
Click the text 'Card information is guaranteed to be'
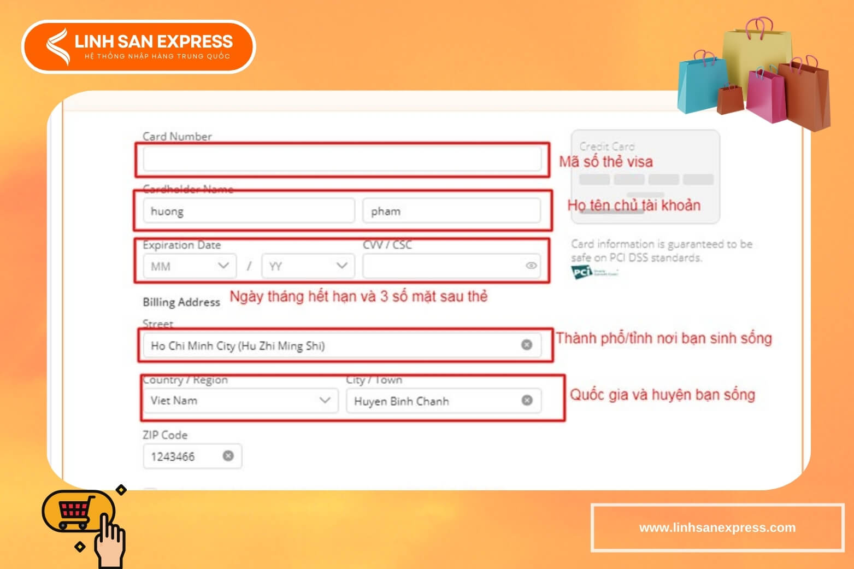pyautogui.click(x=662, y=244)
